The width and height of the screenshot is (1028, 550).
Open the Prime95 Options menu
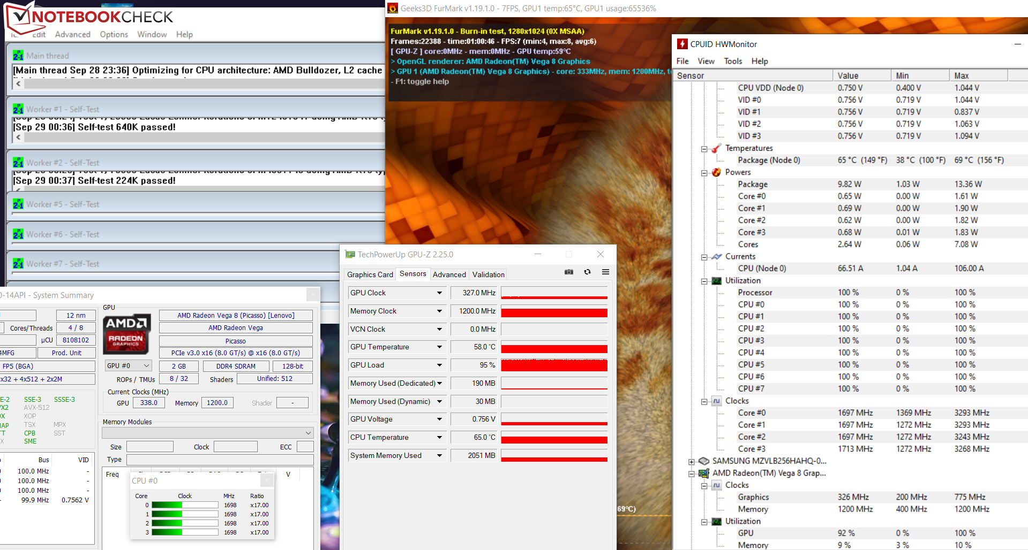pyautogui.click(x=114, y=34)
